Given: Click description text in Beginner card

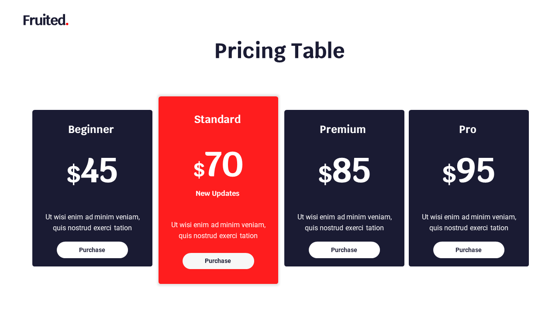Looking at the screenshot, I should [93, 222].
